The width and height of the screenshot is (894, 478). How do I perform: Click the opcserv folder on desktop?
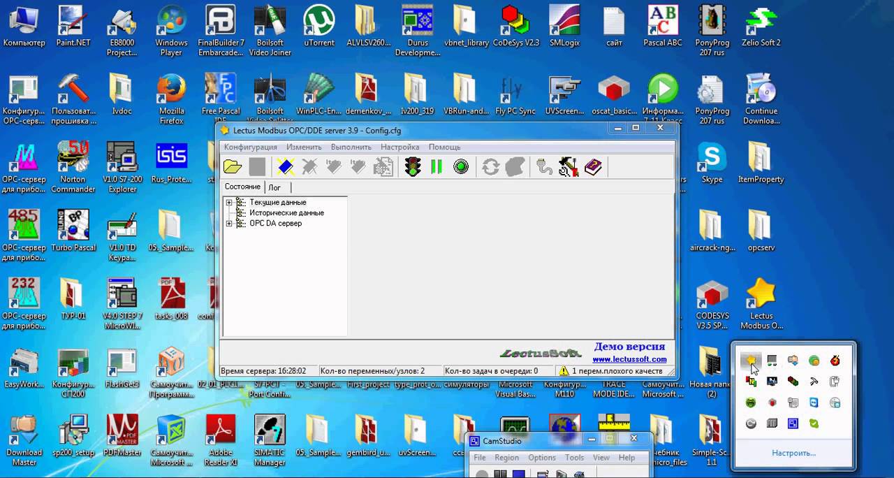761,231
